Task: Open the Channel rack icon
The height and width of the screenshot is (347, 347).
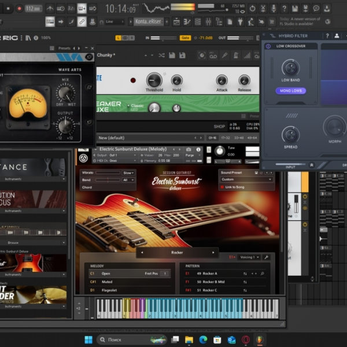Action: (x=198, y=22)
